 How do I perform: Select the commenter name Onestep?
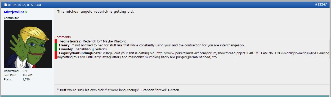66,49
